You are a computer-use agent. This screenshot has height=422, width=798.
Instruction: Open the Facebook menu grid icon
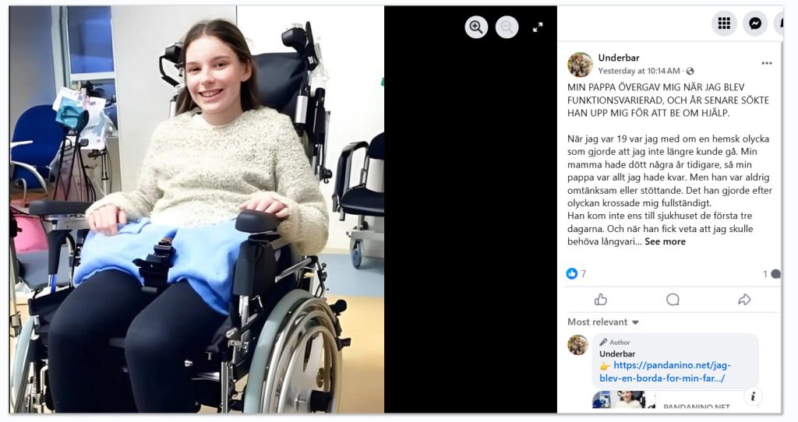724,23
